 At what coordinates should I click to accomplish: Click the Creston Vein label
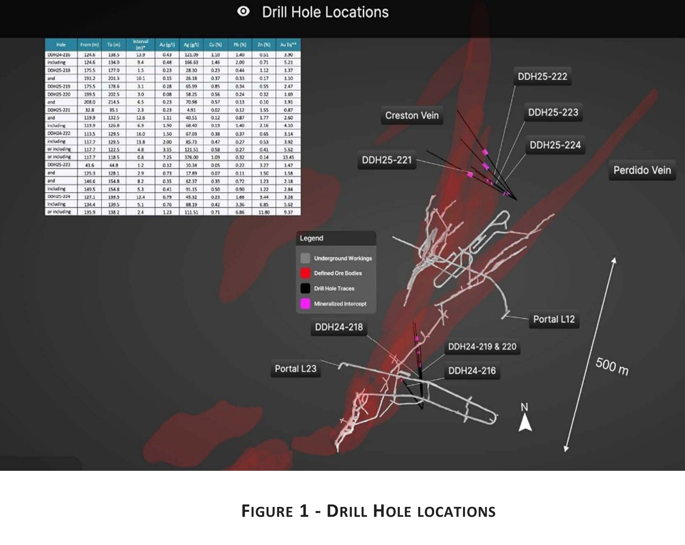412,115
